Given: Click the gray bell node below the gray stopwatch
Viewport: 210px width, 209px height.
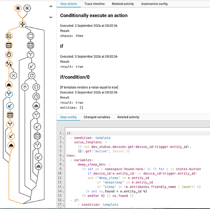Looking at the screenshot, I should (36, 106).
